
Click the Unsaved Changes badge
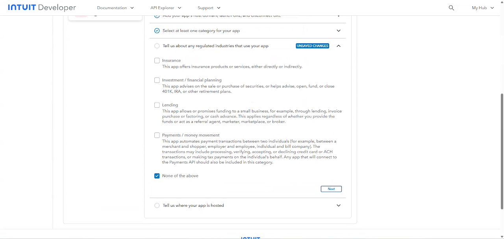tap(312, 46)
